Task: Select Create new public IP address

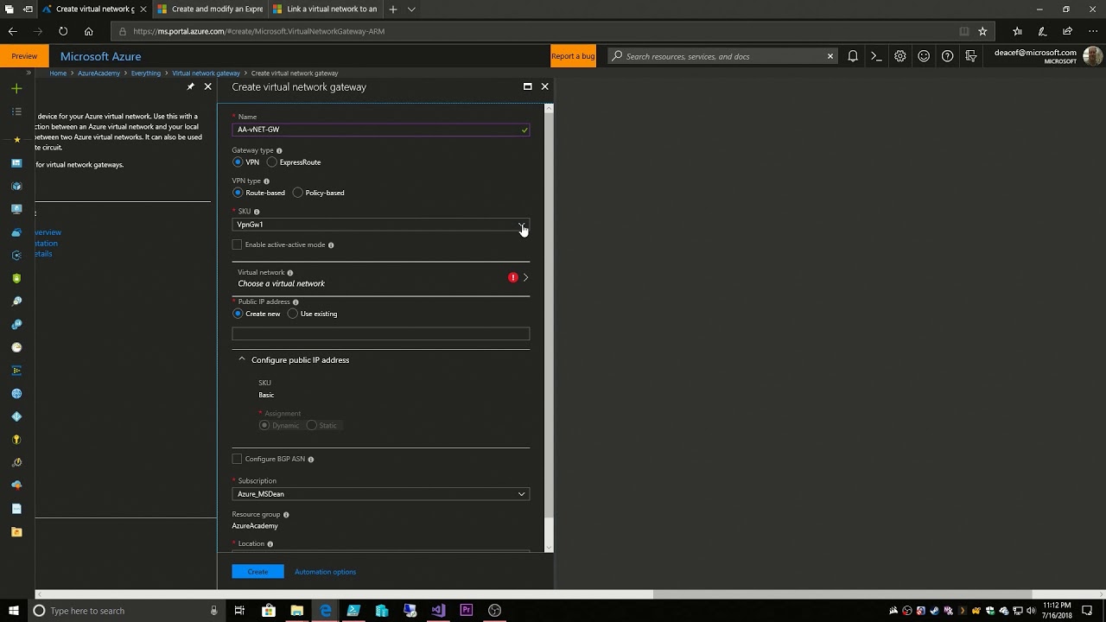Action: [238, 314]
